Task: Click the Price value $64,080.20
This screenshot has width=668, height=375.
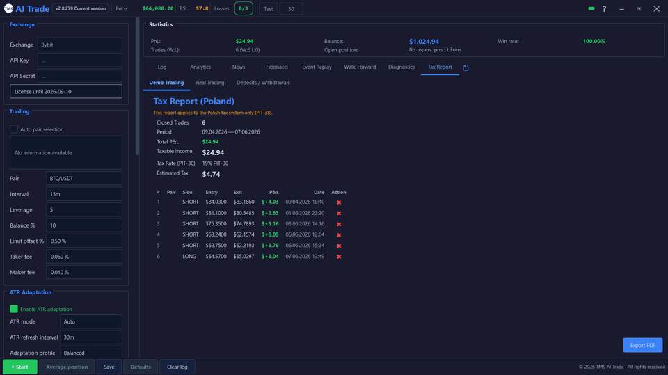Action: pyautogui.click(x=158, y=8)
